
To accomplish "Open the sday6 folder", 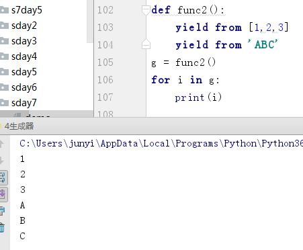I will 24,87.
